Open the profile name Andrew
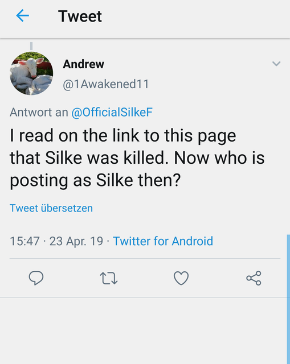 coord(84,64)
